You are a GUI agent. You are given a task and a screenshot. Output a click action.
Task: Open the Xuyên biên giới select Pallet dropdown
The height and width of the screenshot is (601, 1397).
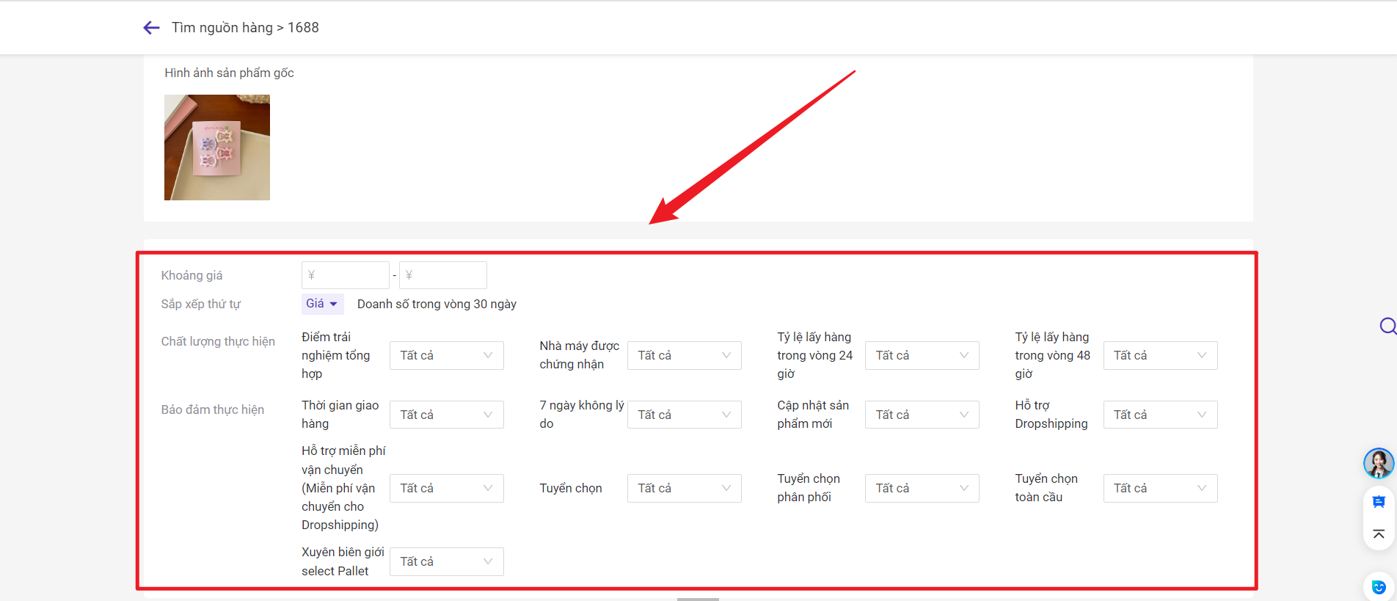click(446, 561)
